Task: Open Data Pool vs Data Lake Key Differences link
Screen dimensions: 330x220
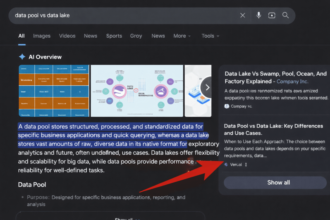Action: coord(273,129)
